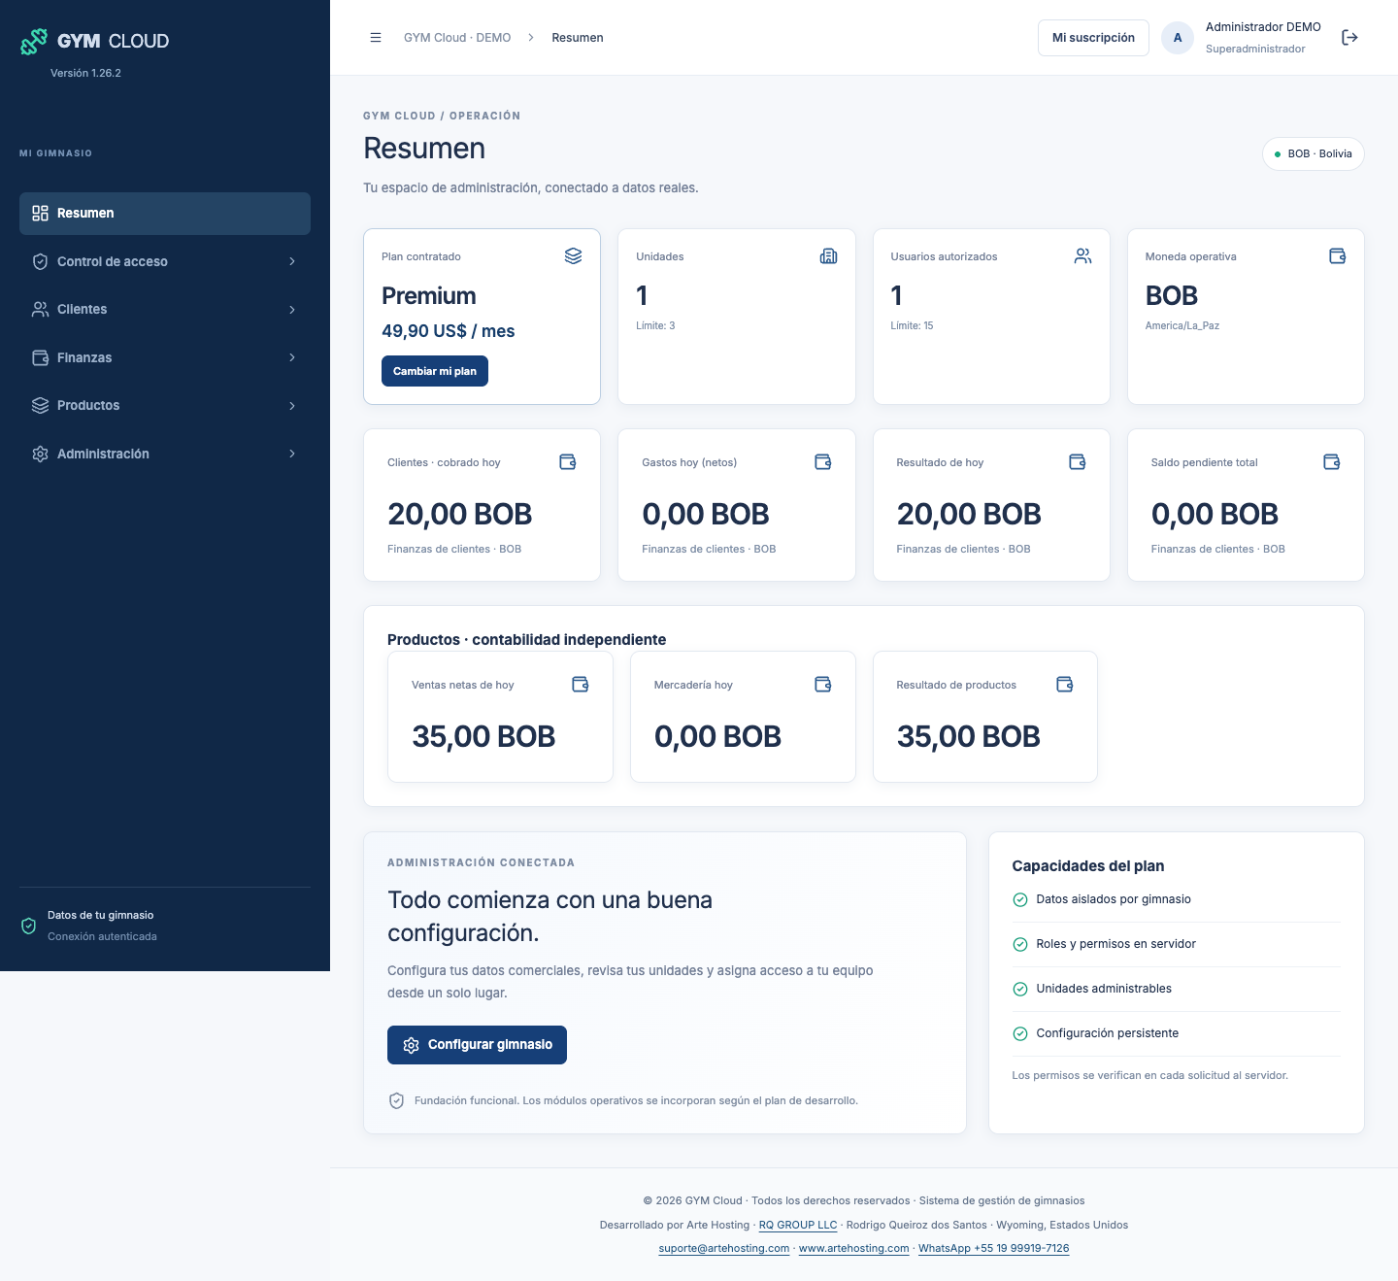The image size is (1398, 1281).
Task: Click the hamburger menu icon in header
Action: 376,38
